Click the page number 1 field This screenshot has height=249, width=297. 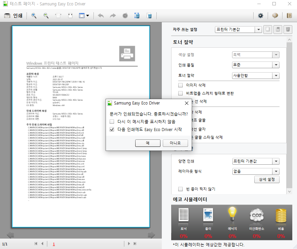tap(54, 244)
